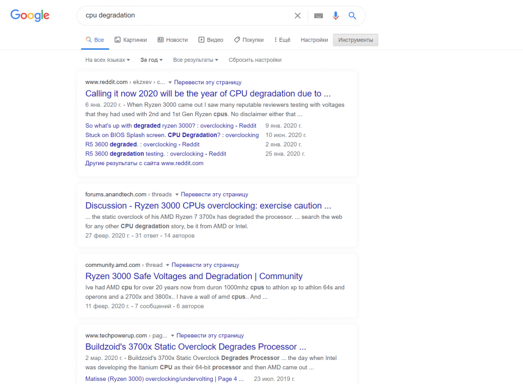Open 'So what's up with degraded ryzen 3000?' link
The width and height of the screenshot is (523, 384).
coord(171,125)
